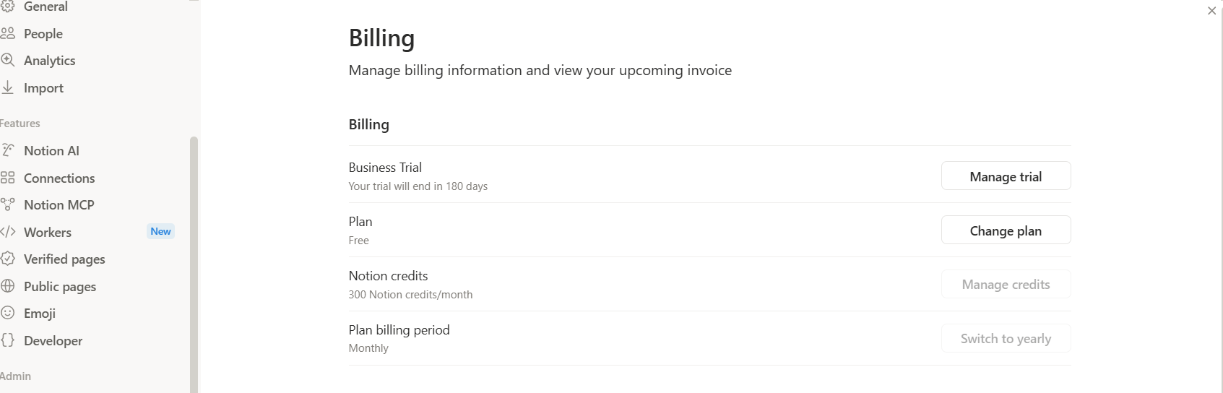This screenshot has width=1223, height=393.
Task: Select the People icon in sidebar
Action: click(x=7, y=33)
